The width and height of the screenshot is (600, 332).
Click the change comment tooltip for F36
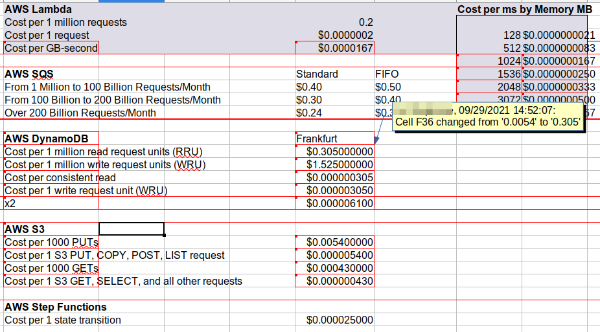[489, 116]
